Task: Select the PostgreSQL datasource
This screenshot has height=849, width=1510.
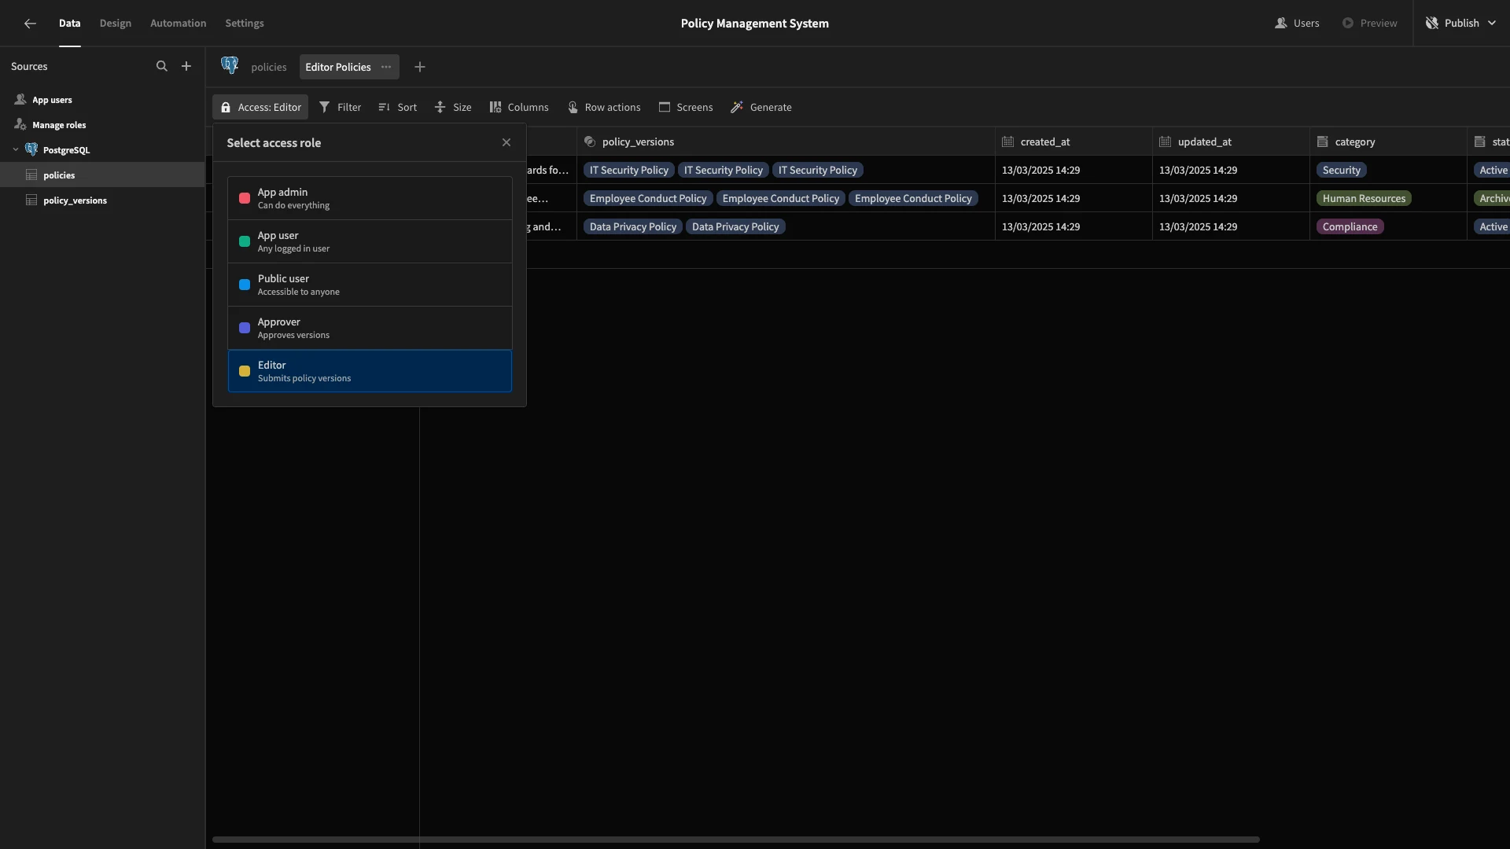Action: coord(66,150)
